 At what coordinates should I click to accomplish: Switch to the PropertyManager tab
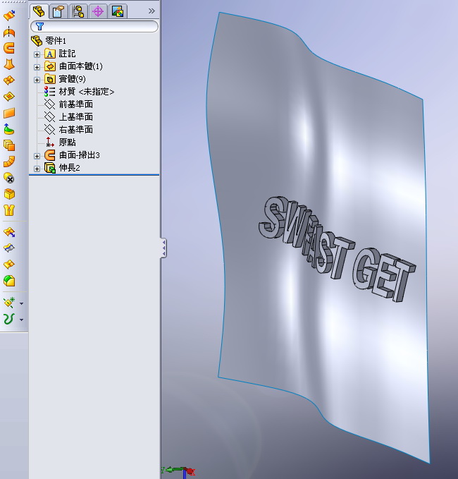coord(58,11)
